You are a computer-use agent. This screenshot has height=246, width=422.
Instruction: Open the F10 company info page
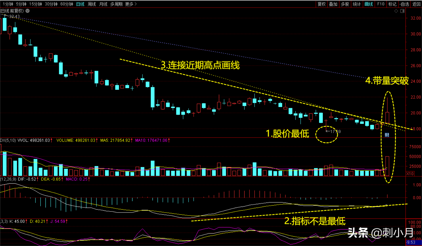tap(381, 4)
